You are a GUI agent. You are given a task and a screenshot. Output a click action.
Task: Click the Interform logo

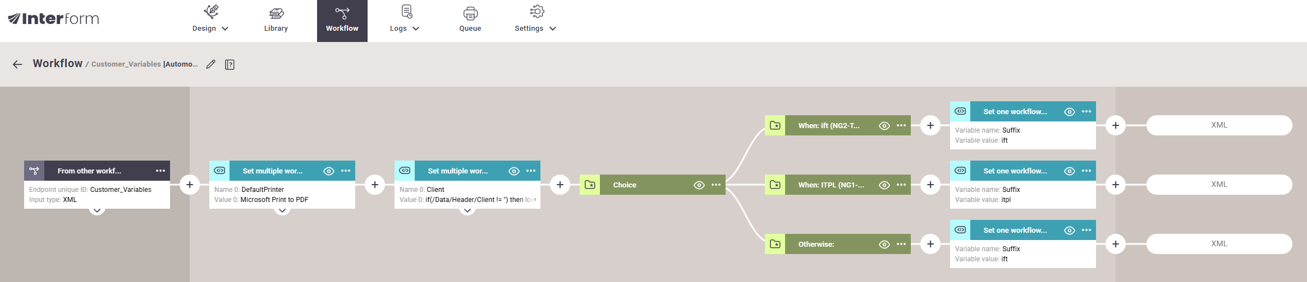pos(54,19)
